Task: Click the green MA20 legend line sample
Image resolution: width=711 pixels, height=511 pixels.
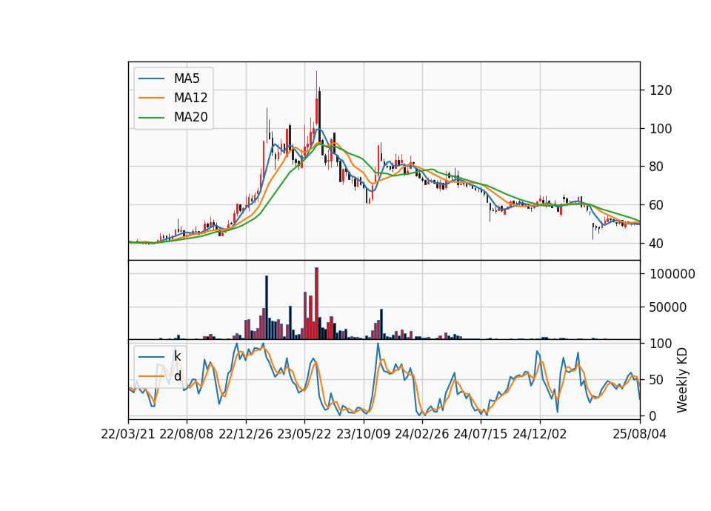Action: coord(151,117)
